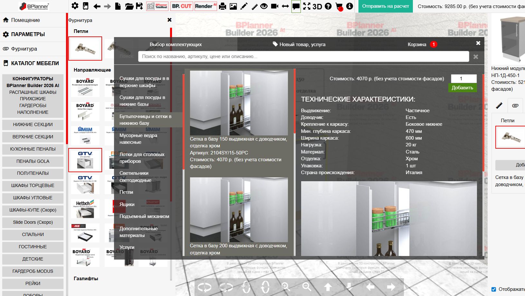Open ruler tab in right panel
This screenshot has width=525, height=296.
[x=499, y=105]
